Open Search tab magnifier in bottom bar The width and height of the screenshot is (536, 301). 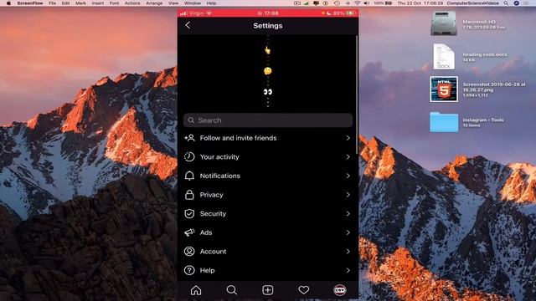(231, 290)
